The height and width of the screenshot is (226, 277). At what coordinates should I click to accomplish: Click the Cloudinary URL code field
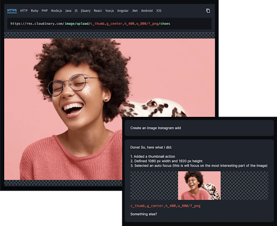tap(109, 24)
